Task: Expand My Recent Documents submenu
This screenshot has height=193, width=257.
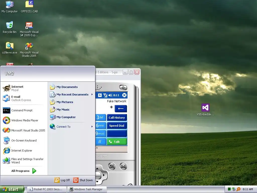Action: pos(72,94)
